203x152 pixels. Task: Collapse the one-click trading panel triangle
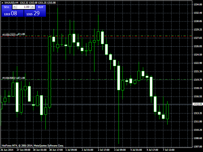pyautogui.click(x=2, y=3)
